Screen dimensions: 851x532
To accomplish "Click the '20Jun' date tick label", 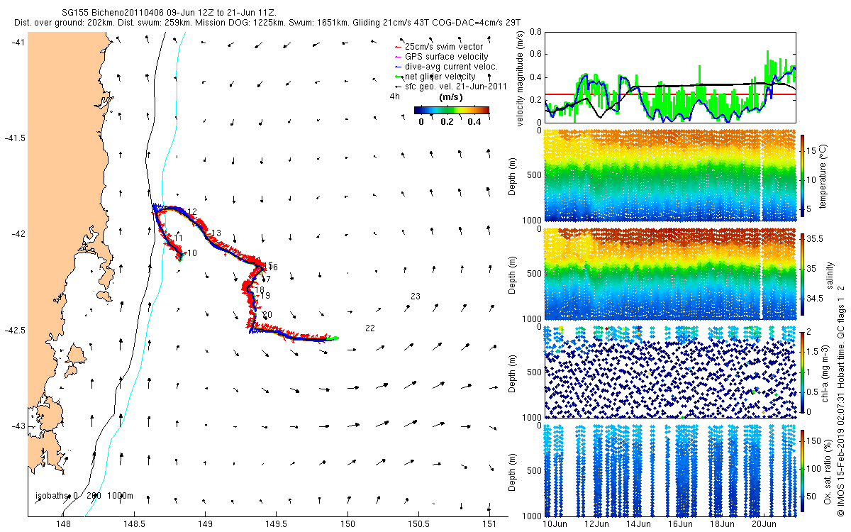I will [x=764, y=523].
